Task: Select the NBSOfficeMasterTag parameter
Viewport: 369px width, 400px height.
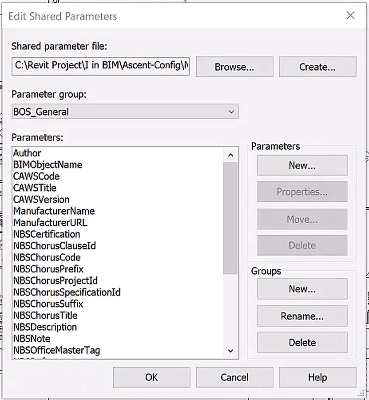Action: point(57,350)
